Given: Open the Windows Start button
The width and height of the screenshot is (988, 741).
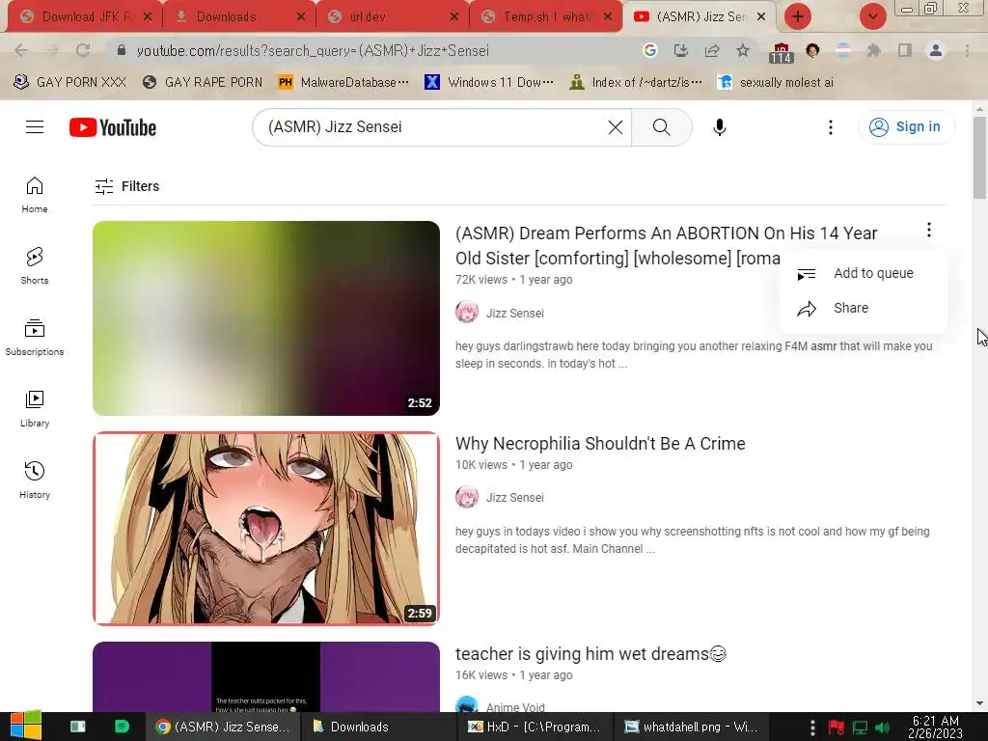Looking at the screenshot, I should coord(26,727).
